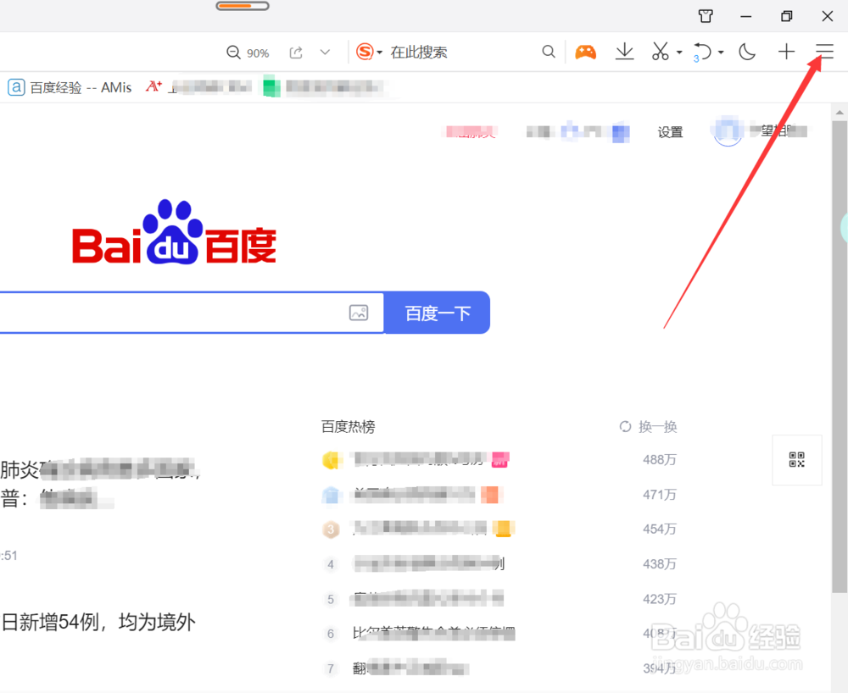Image resolution: width=848 pixels, height=693 pixels.
Task: Open the bookmark with red A+ icon
Action: [198, 86]
